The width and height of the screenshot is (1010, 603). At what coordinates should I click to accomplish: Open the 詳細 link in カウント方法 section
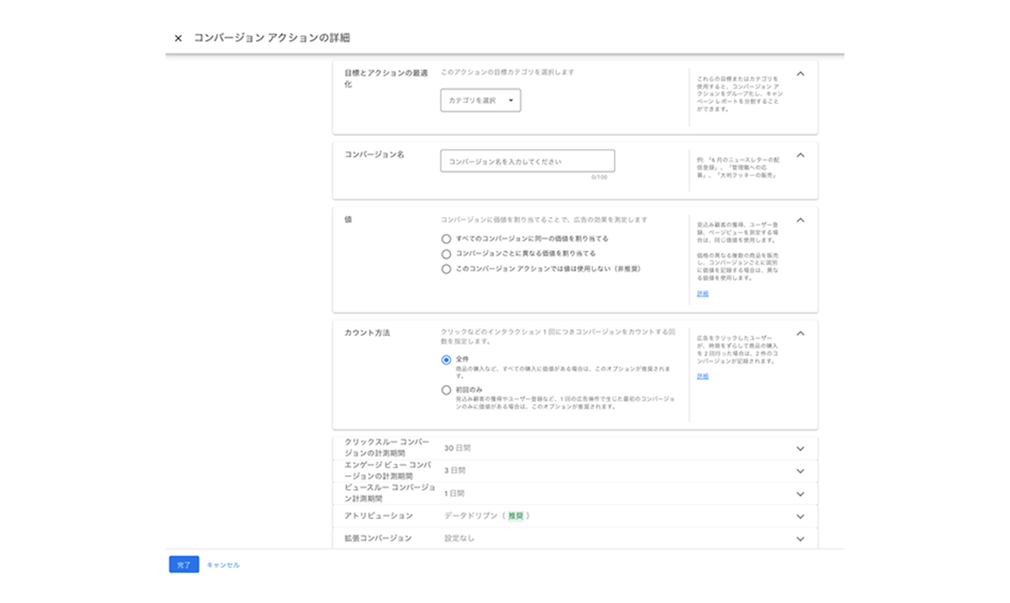tap(703, 376)
